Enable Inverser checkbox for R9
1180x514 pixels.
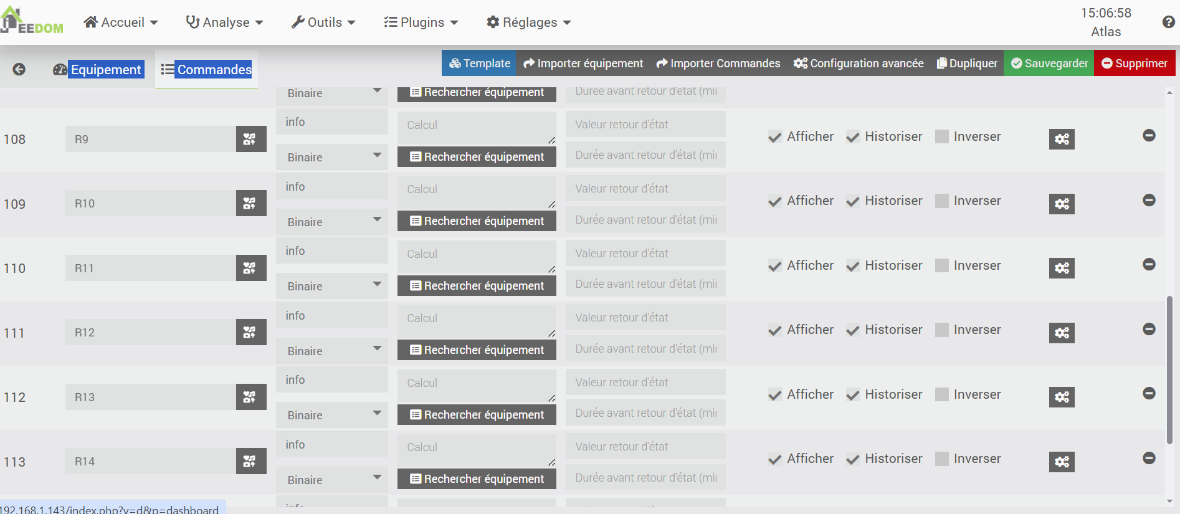pyautogui.click(x=942, y=136)
